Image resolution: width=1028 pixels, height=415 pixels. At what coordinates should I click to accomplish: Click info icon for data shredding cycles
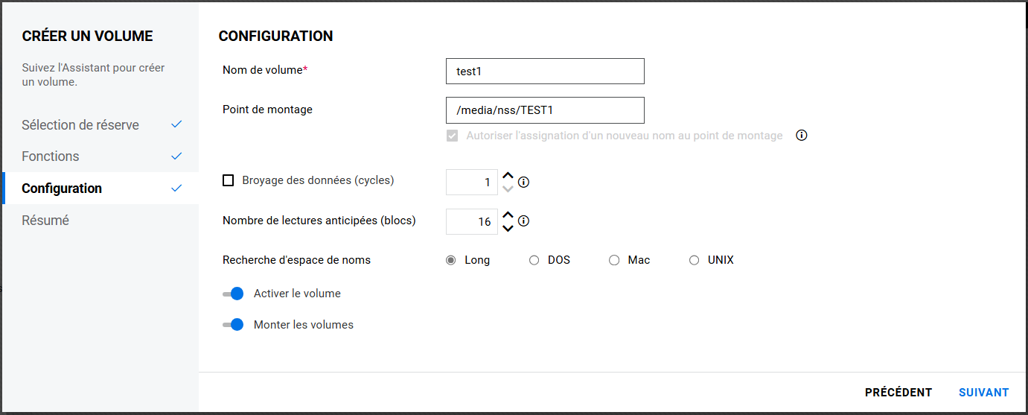[523, 182]
